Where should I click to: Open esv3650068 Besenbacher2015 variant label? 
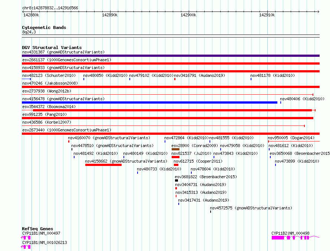click(x=300, y=153)
